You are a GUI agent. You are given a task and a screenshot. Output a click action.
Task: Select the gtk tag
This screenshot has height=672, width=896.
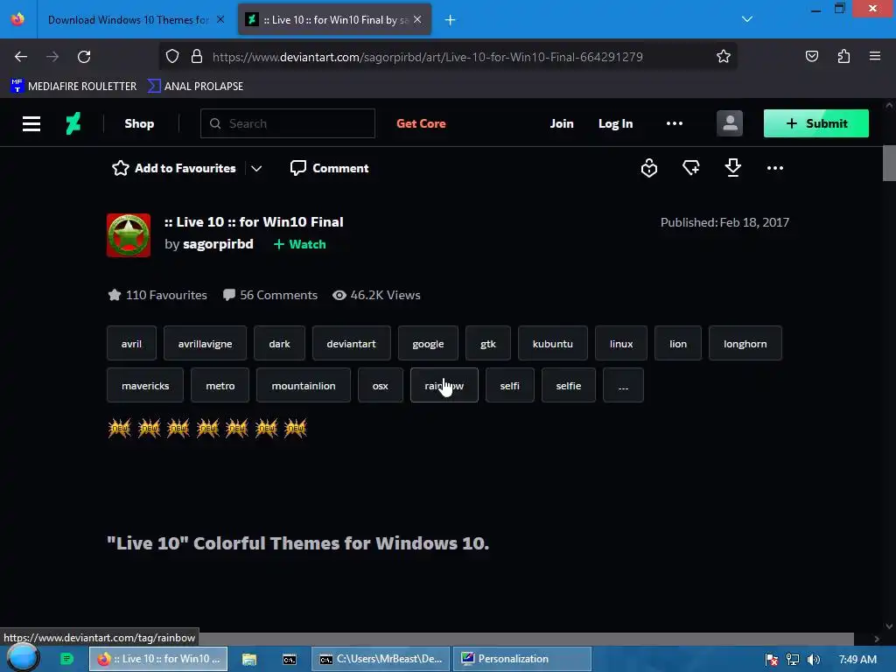click(x=488, y=343)
